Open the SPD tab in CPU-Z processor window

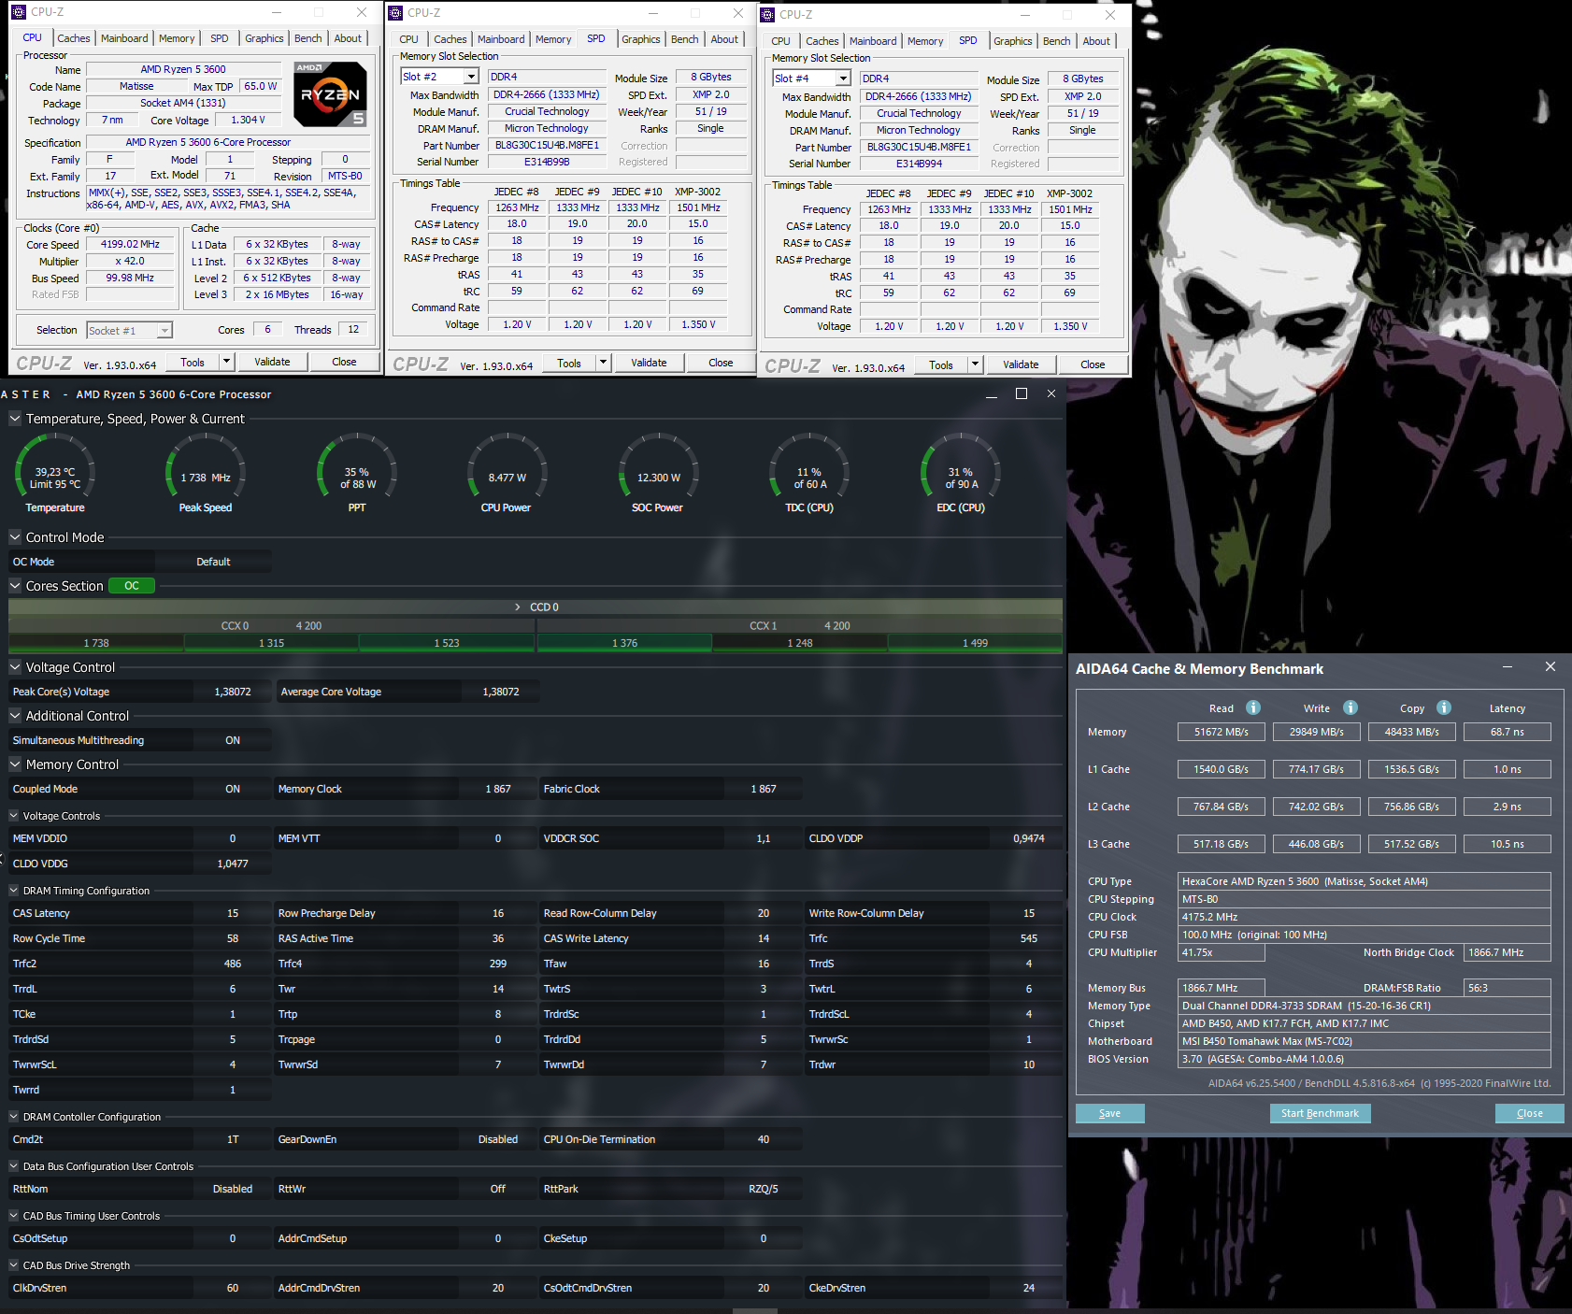coord(220,38)
